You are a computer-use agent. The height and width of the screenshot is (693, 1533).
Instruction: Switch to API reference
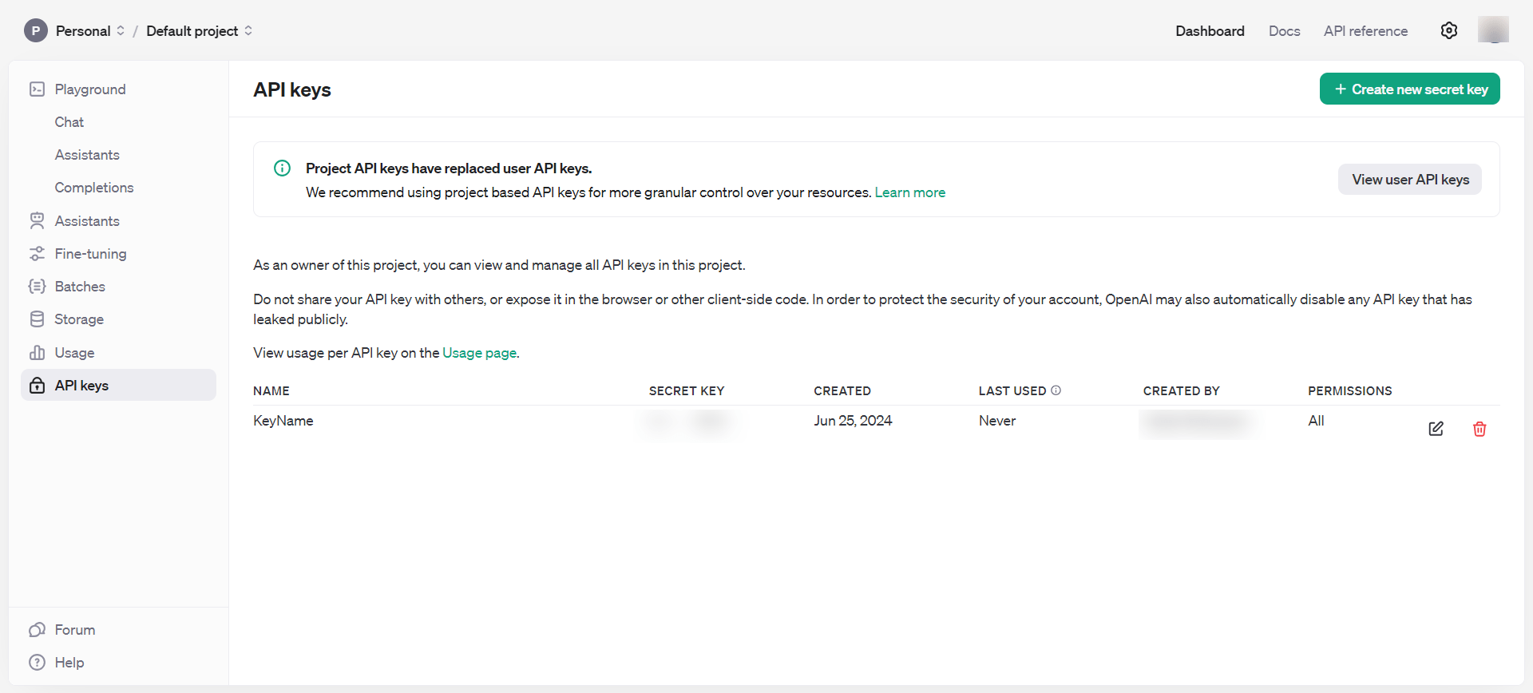pos(1365,31)
